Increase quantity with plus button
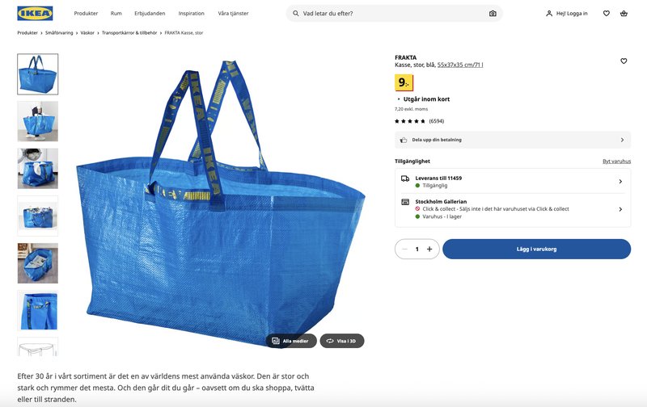The height and width of the screenshot is (407, 647). coord(429,249)
